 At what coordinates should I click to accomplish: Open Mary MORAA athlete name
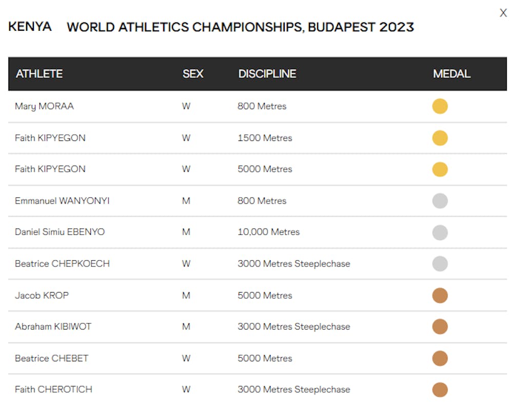click(x=44, y=107)
